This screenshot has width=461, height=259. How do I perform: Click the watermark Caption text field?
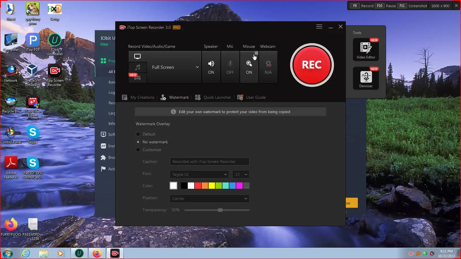[x=209, y=161]
